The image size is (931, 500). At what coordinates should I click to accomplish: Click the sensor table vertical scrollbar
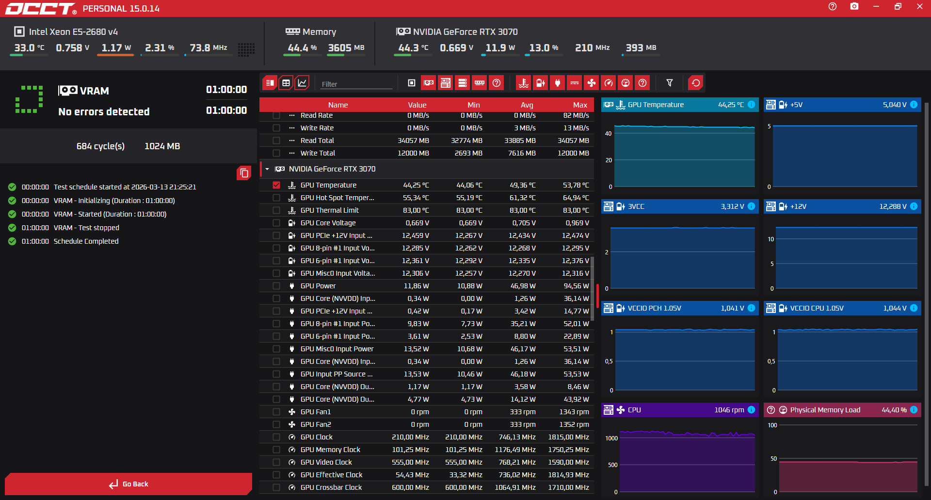(592, 288)
